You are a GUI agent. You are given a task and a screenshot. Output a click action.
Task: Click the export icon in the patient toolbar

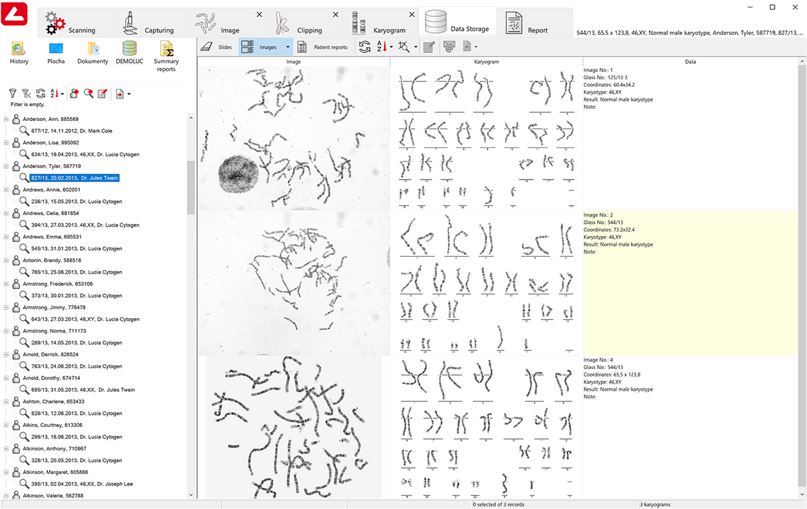[120, 94]
